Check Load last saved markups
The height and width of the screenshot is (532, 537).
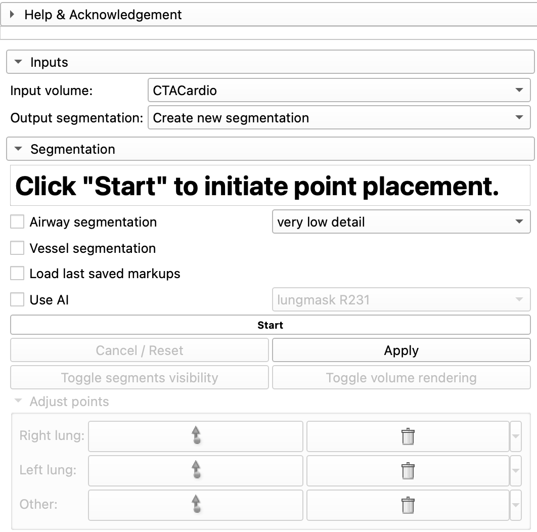click(17, 274)
